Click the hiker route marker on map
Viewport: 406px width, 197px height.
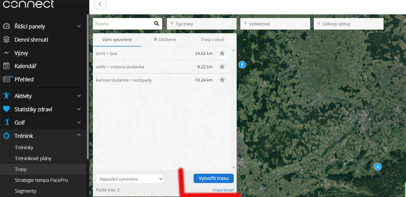point(242,64)
